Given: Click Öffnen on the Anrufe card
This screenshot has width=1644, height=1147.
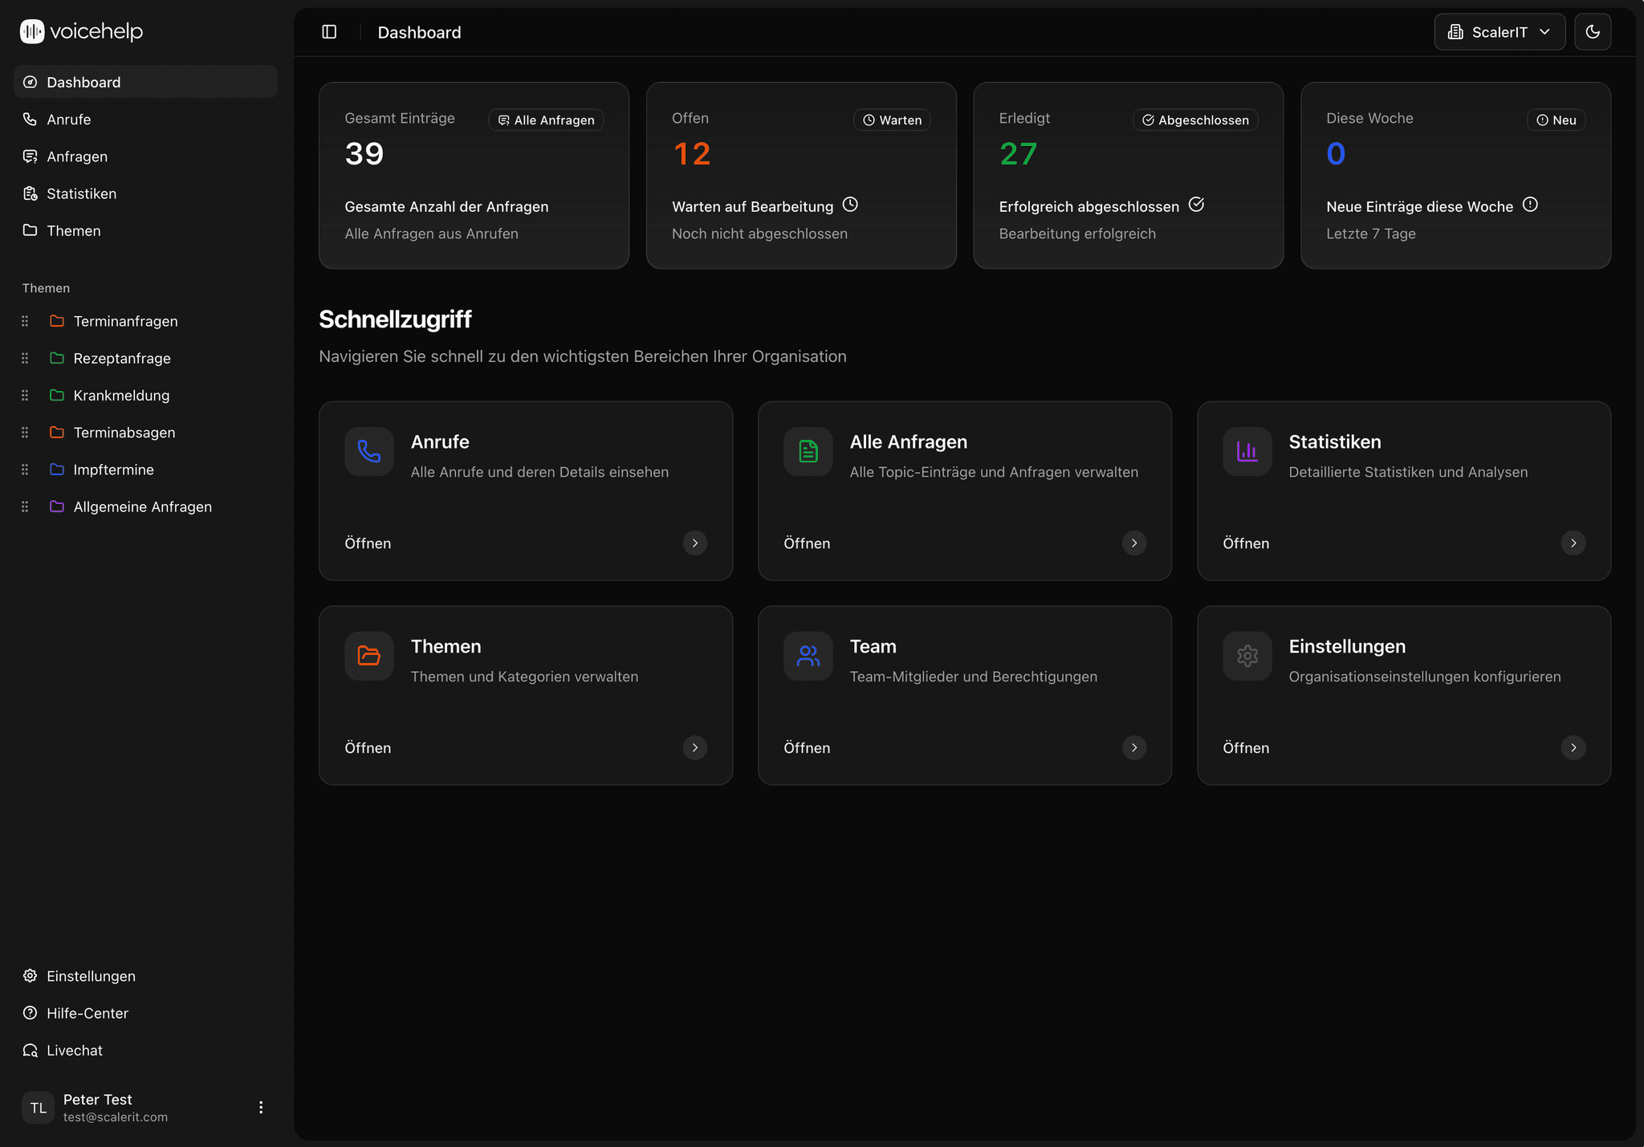Looking at the screenshot, I should click(x=368, y=543).
